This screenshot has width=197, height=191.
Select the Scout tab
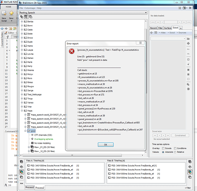[x=176, y=28]
